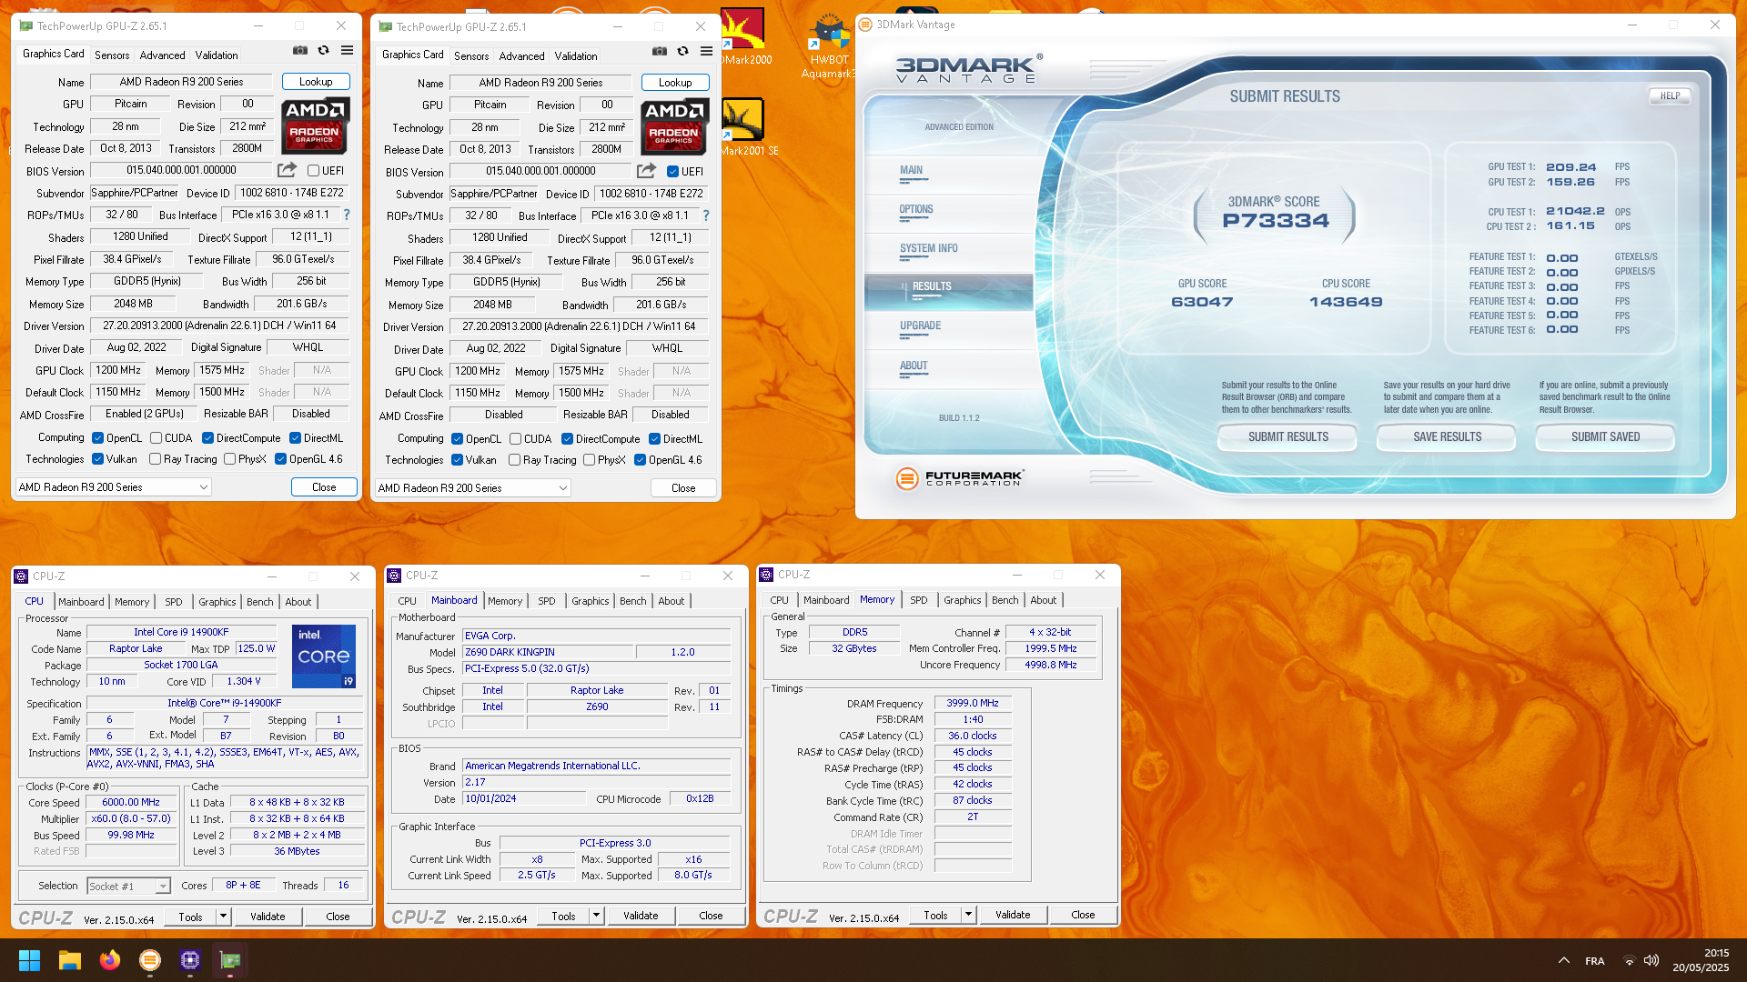
Task: Open 3DMark2000 desktop shortcut
Action: [x=743, y=37]
